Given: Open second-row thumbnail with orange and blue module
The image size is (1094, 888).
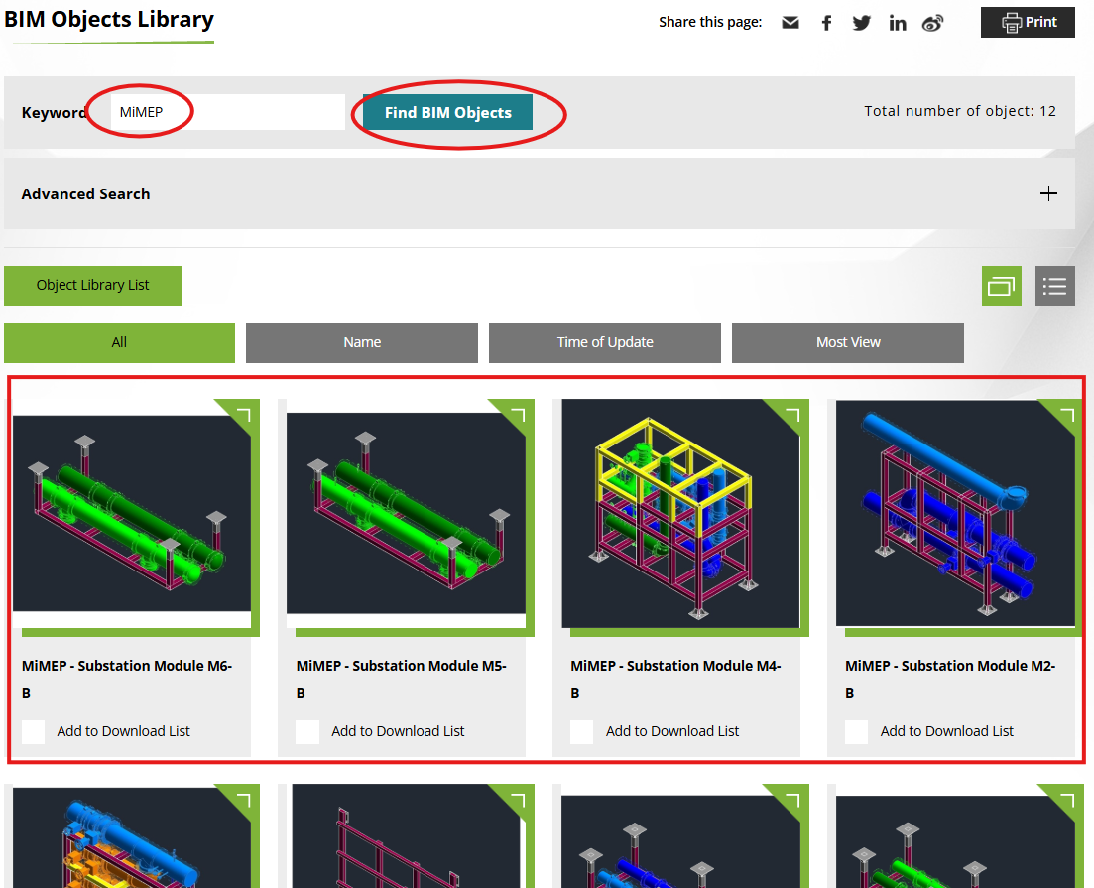Looking at the screenshot, I should [x=132, y=837].
